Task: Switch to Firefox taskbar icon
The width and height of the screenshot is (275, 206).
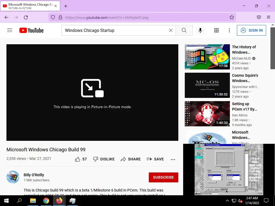Action: tap(59, 201)
